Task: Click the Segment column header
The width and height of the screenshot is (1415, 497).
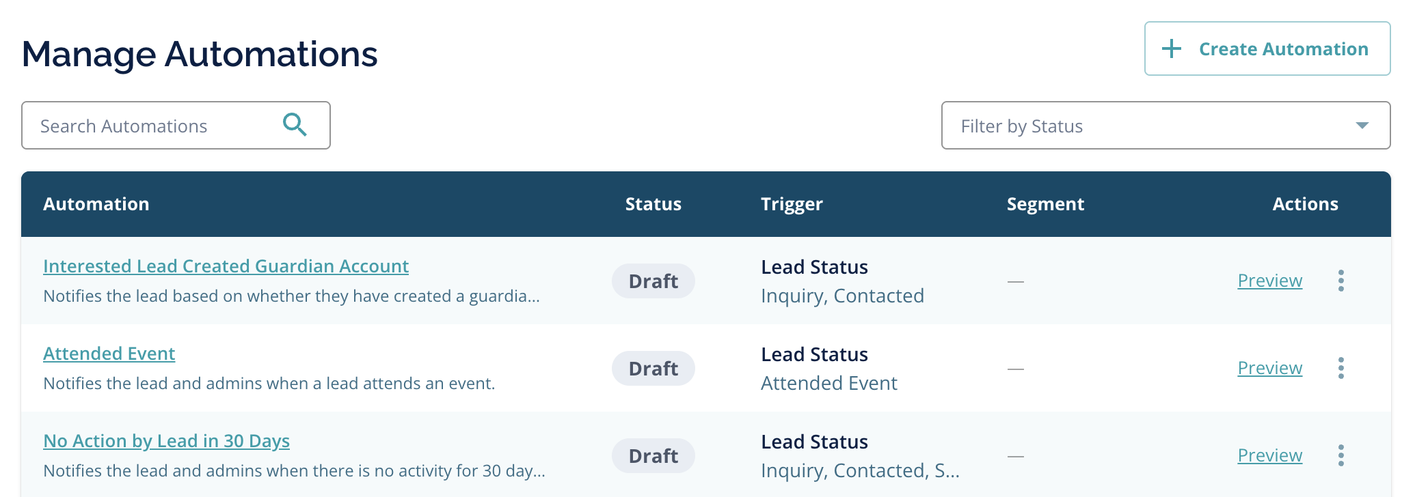Action: pyautogui.click(x=1045, y=204)
